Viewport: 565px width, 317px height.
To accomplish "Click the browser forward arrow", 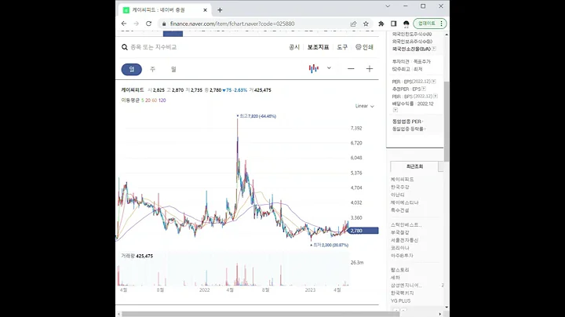I will [x=137, y=24].
